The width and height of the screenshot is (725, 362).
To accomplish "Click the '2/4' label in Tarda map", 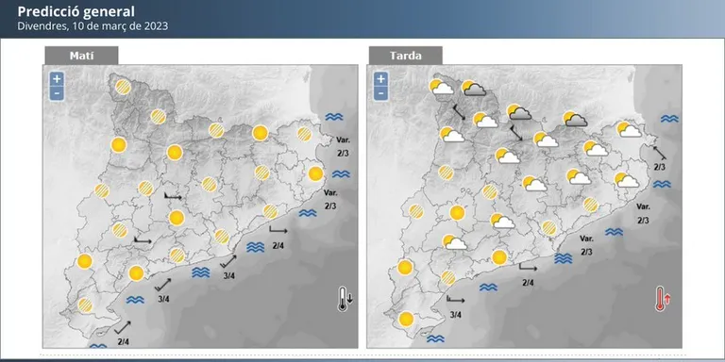I will click(528, 283).
